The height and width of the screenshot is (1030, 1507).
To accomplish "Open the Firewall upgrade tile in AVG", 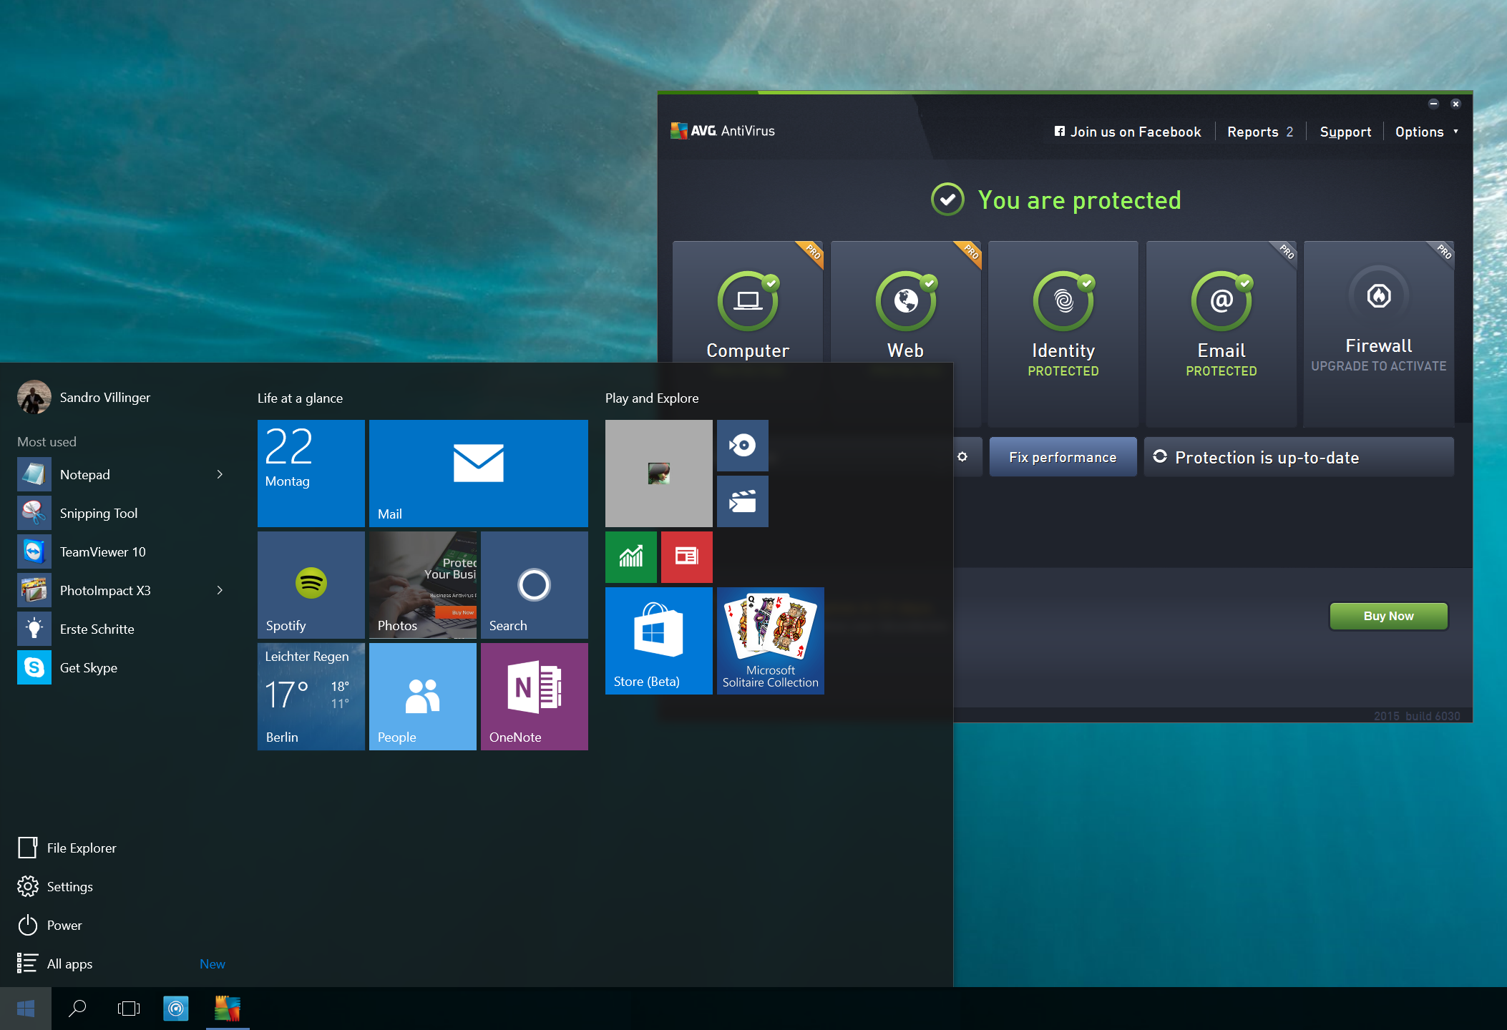I will (1379, 333).
